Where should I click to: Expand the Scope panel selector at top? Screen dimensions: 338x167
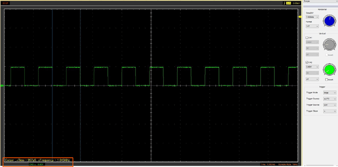pos(320,1)
